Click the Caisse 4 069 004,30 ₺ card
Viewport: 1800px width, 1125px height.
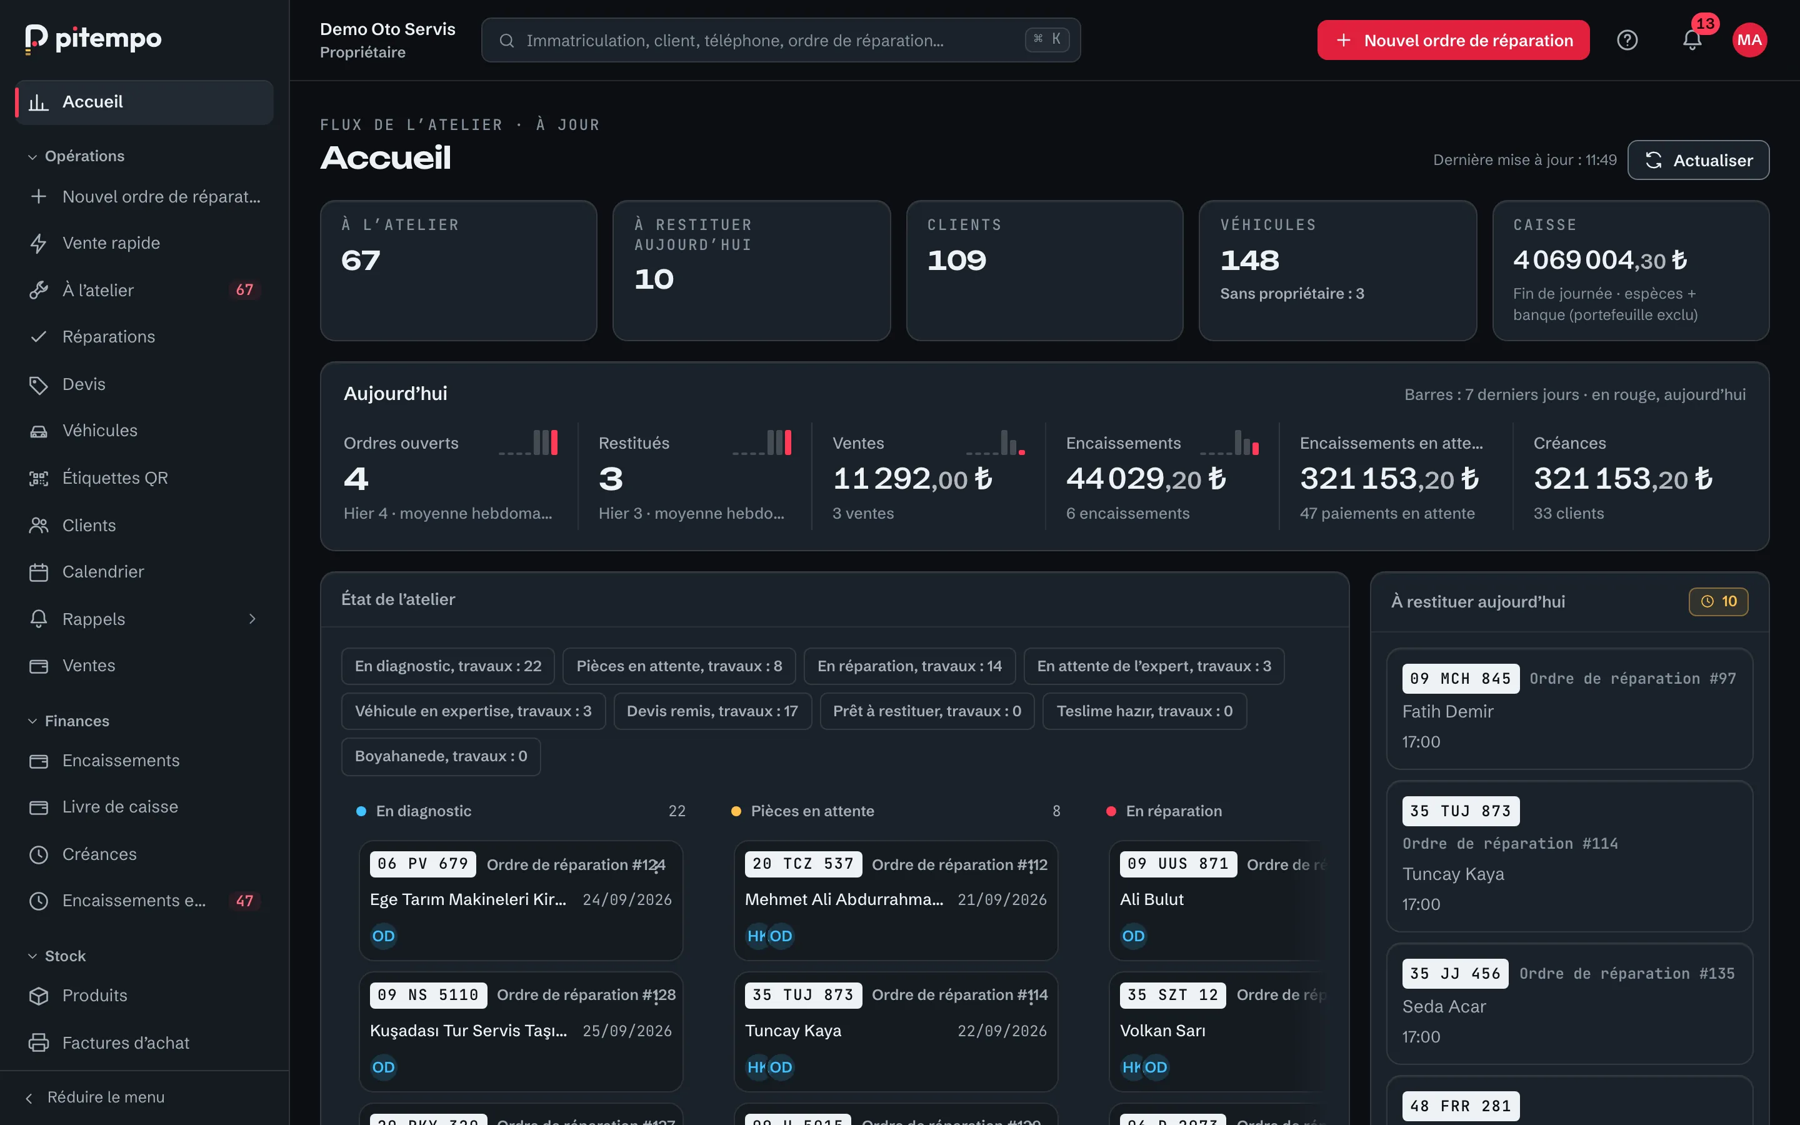click(1631, 271)
